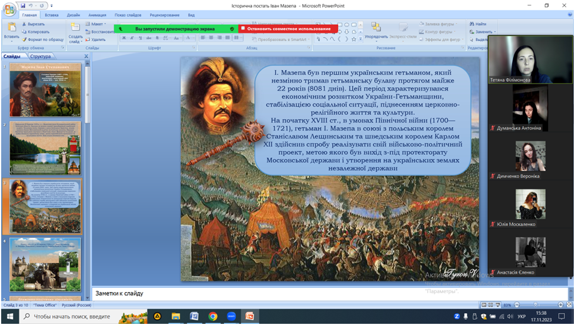
Task: Click Найти in the editing group
Action: (480, 24)
